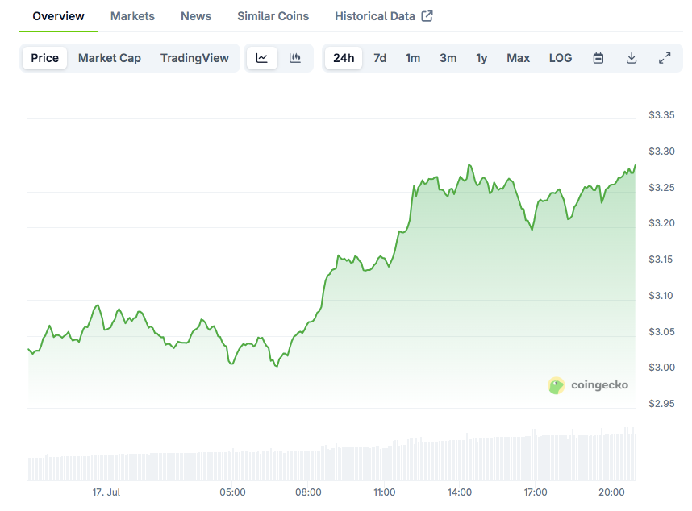Switch to line chart view icon
Screen dimensions: 692x511
click(261, 58)
